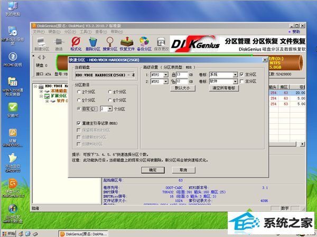Click the 备份分区 toolbar icon

144,44
